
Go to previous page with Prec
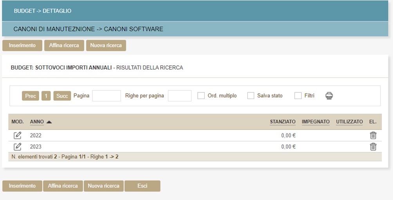click(30, 96)
